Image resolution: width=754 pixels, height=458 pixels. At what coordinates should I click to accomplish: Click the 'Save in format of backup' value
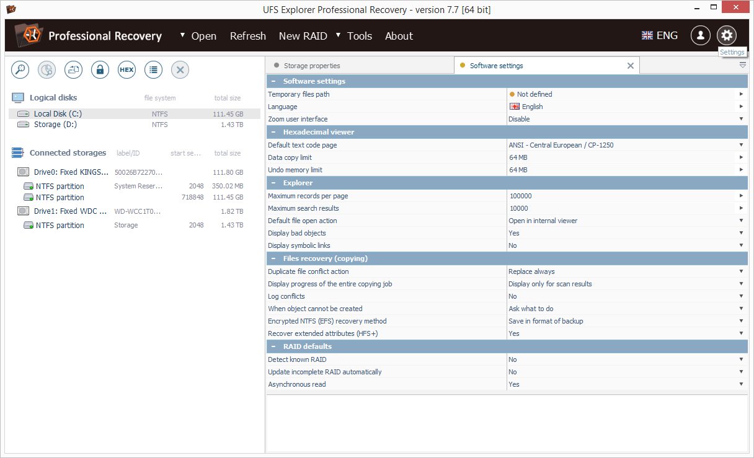click(546, 321)
